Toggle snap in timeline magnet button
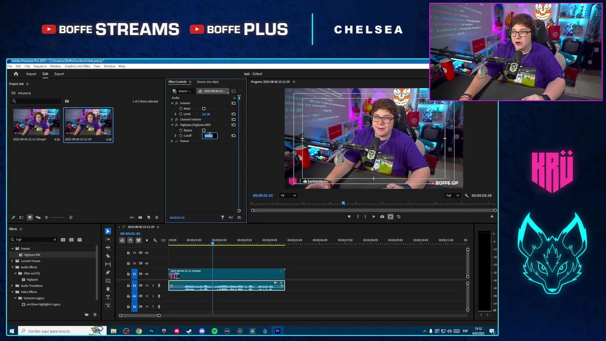The height and width of the screenshot is (341, 606). click(x=130, y=240)
